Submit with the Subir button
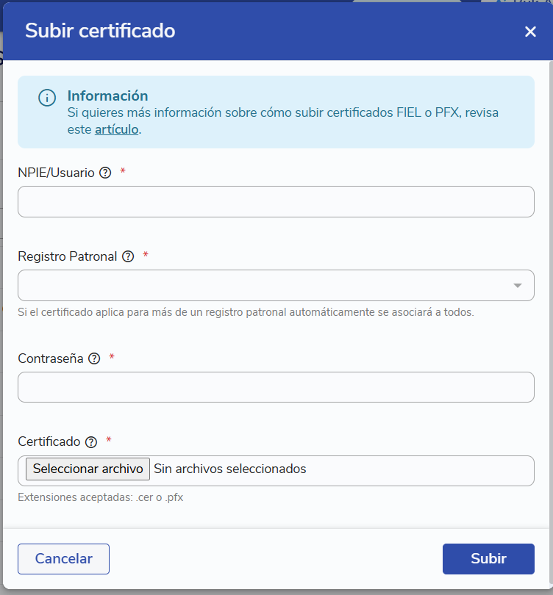The height and width of the screenshot is (595, 553). [x=488, y=558]
